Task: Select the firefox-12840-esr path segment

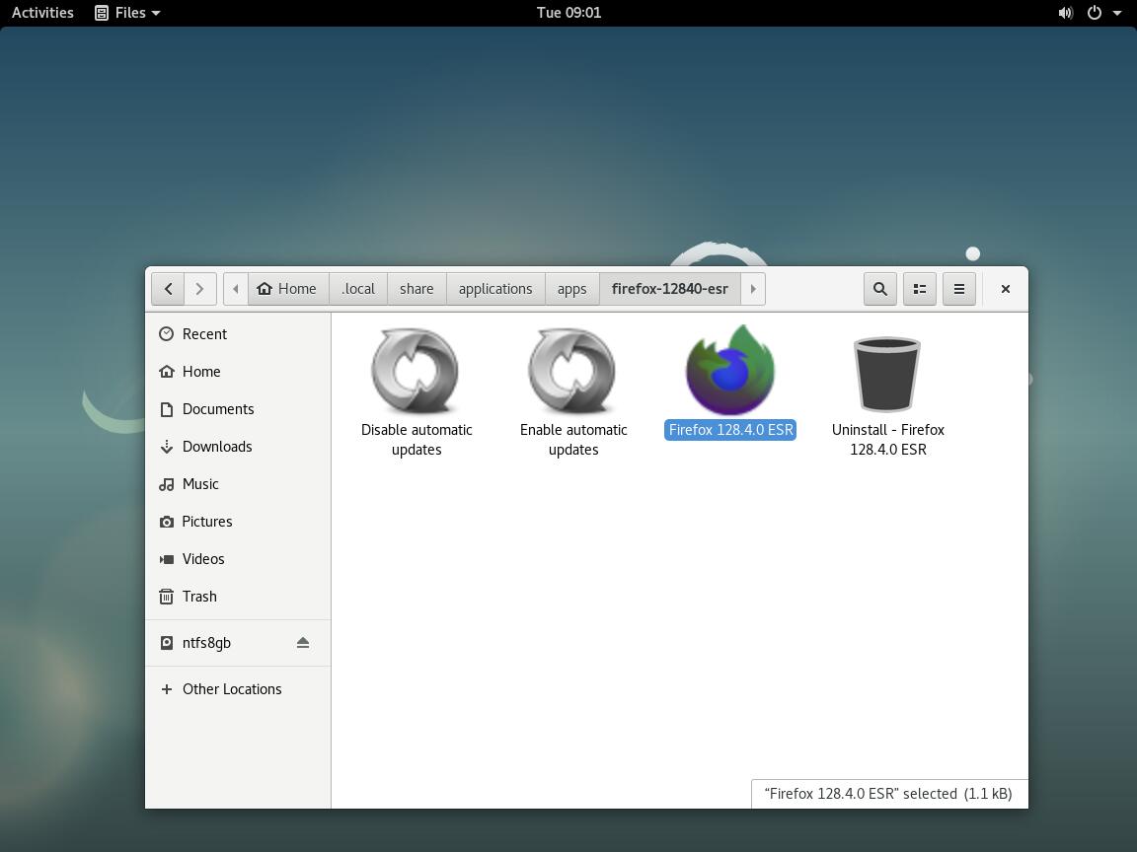Action: [670, 289]
